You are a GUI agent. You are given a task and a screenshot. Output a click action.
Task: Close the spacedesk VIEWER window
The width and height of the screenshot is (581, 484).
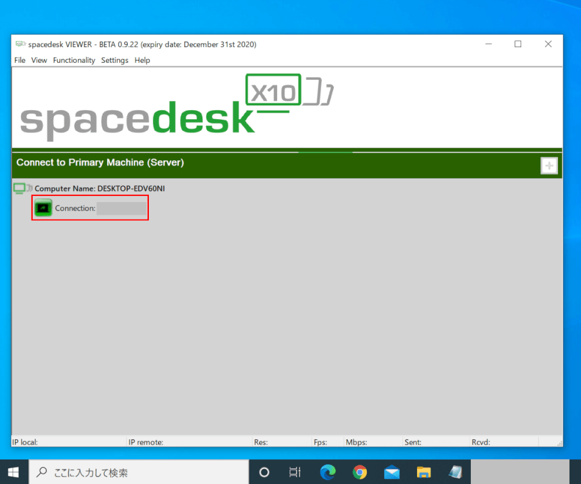548,44
